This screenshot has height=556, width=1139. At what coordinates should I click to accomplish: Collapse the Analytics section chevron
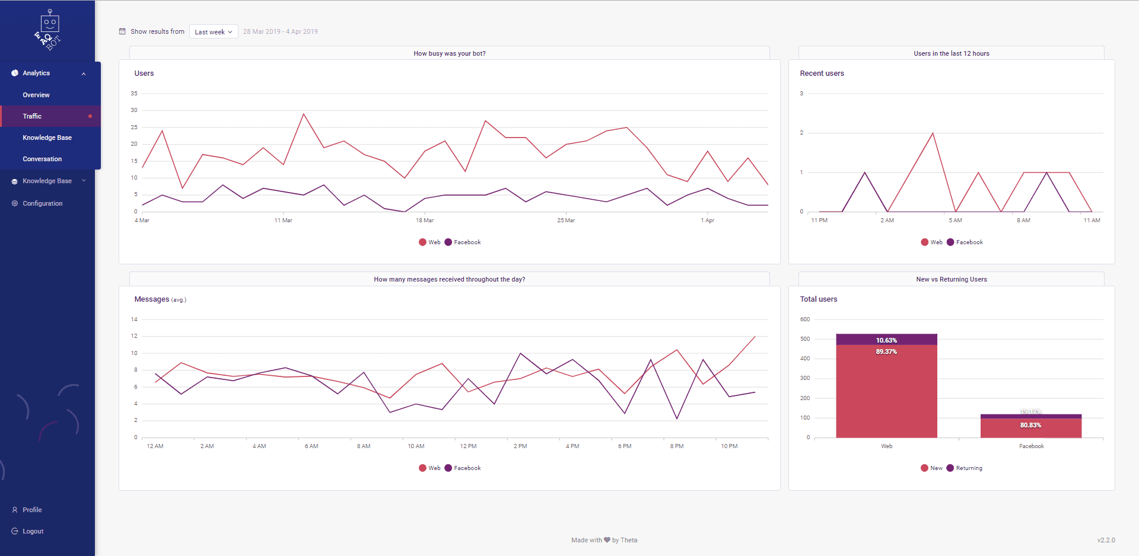coord(84,74)
